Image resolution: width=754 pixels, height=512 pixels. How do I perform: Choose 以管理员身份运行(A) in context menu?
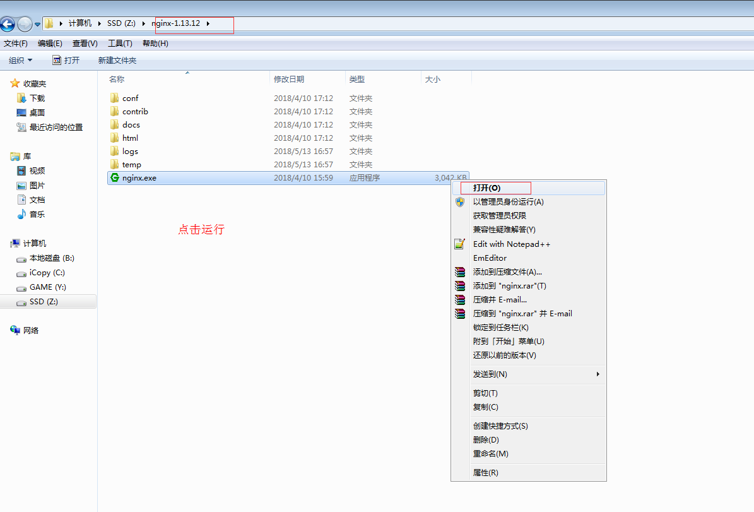529,202
